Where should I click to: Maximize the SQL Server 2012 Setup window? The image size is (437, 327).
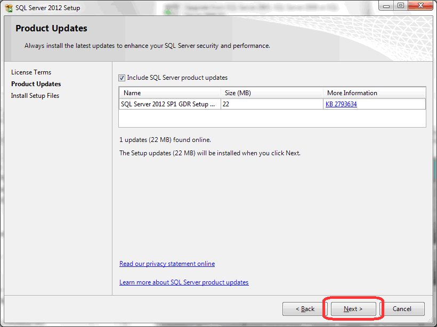[x=400, y=6]
